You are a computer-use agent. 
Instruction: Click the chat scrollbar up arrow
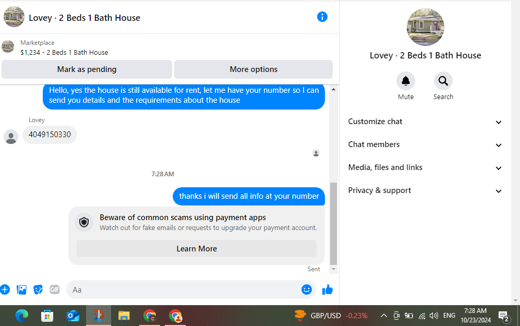[x=334, y=89]
